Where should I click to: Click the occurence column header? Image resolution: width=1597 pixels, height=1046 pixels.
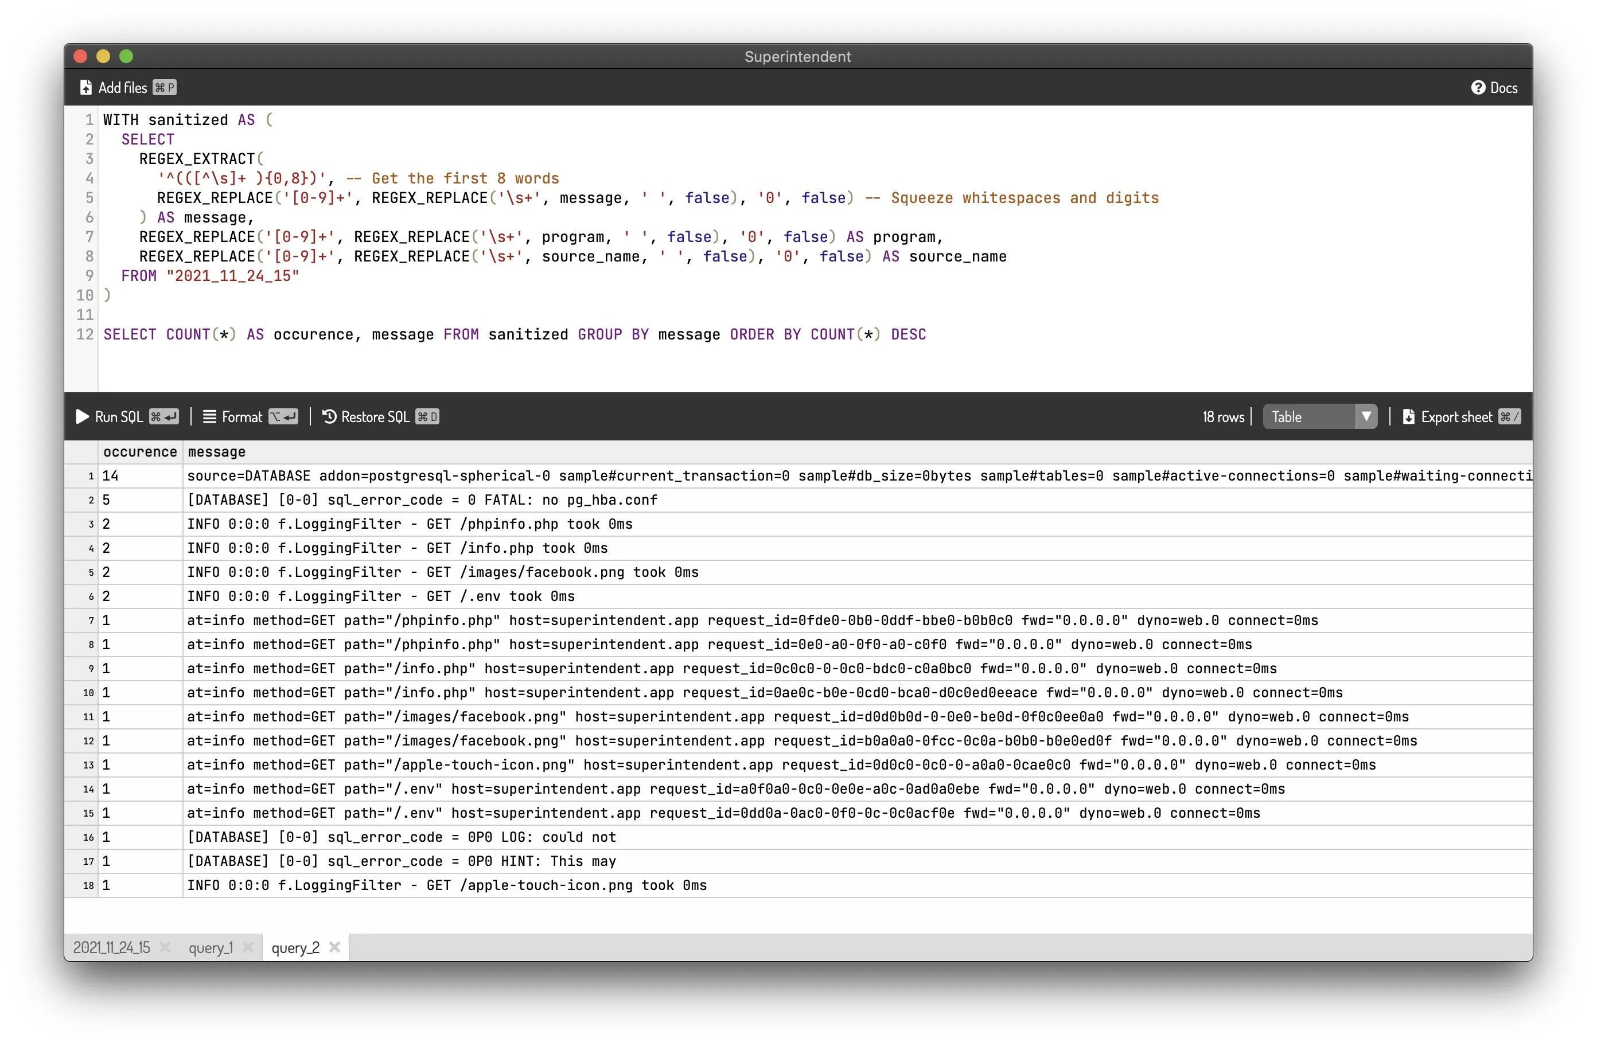pos(139,451)
